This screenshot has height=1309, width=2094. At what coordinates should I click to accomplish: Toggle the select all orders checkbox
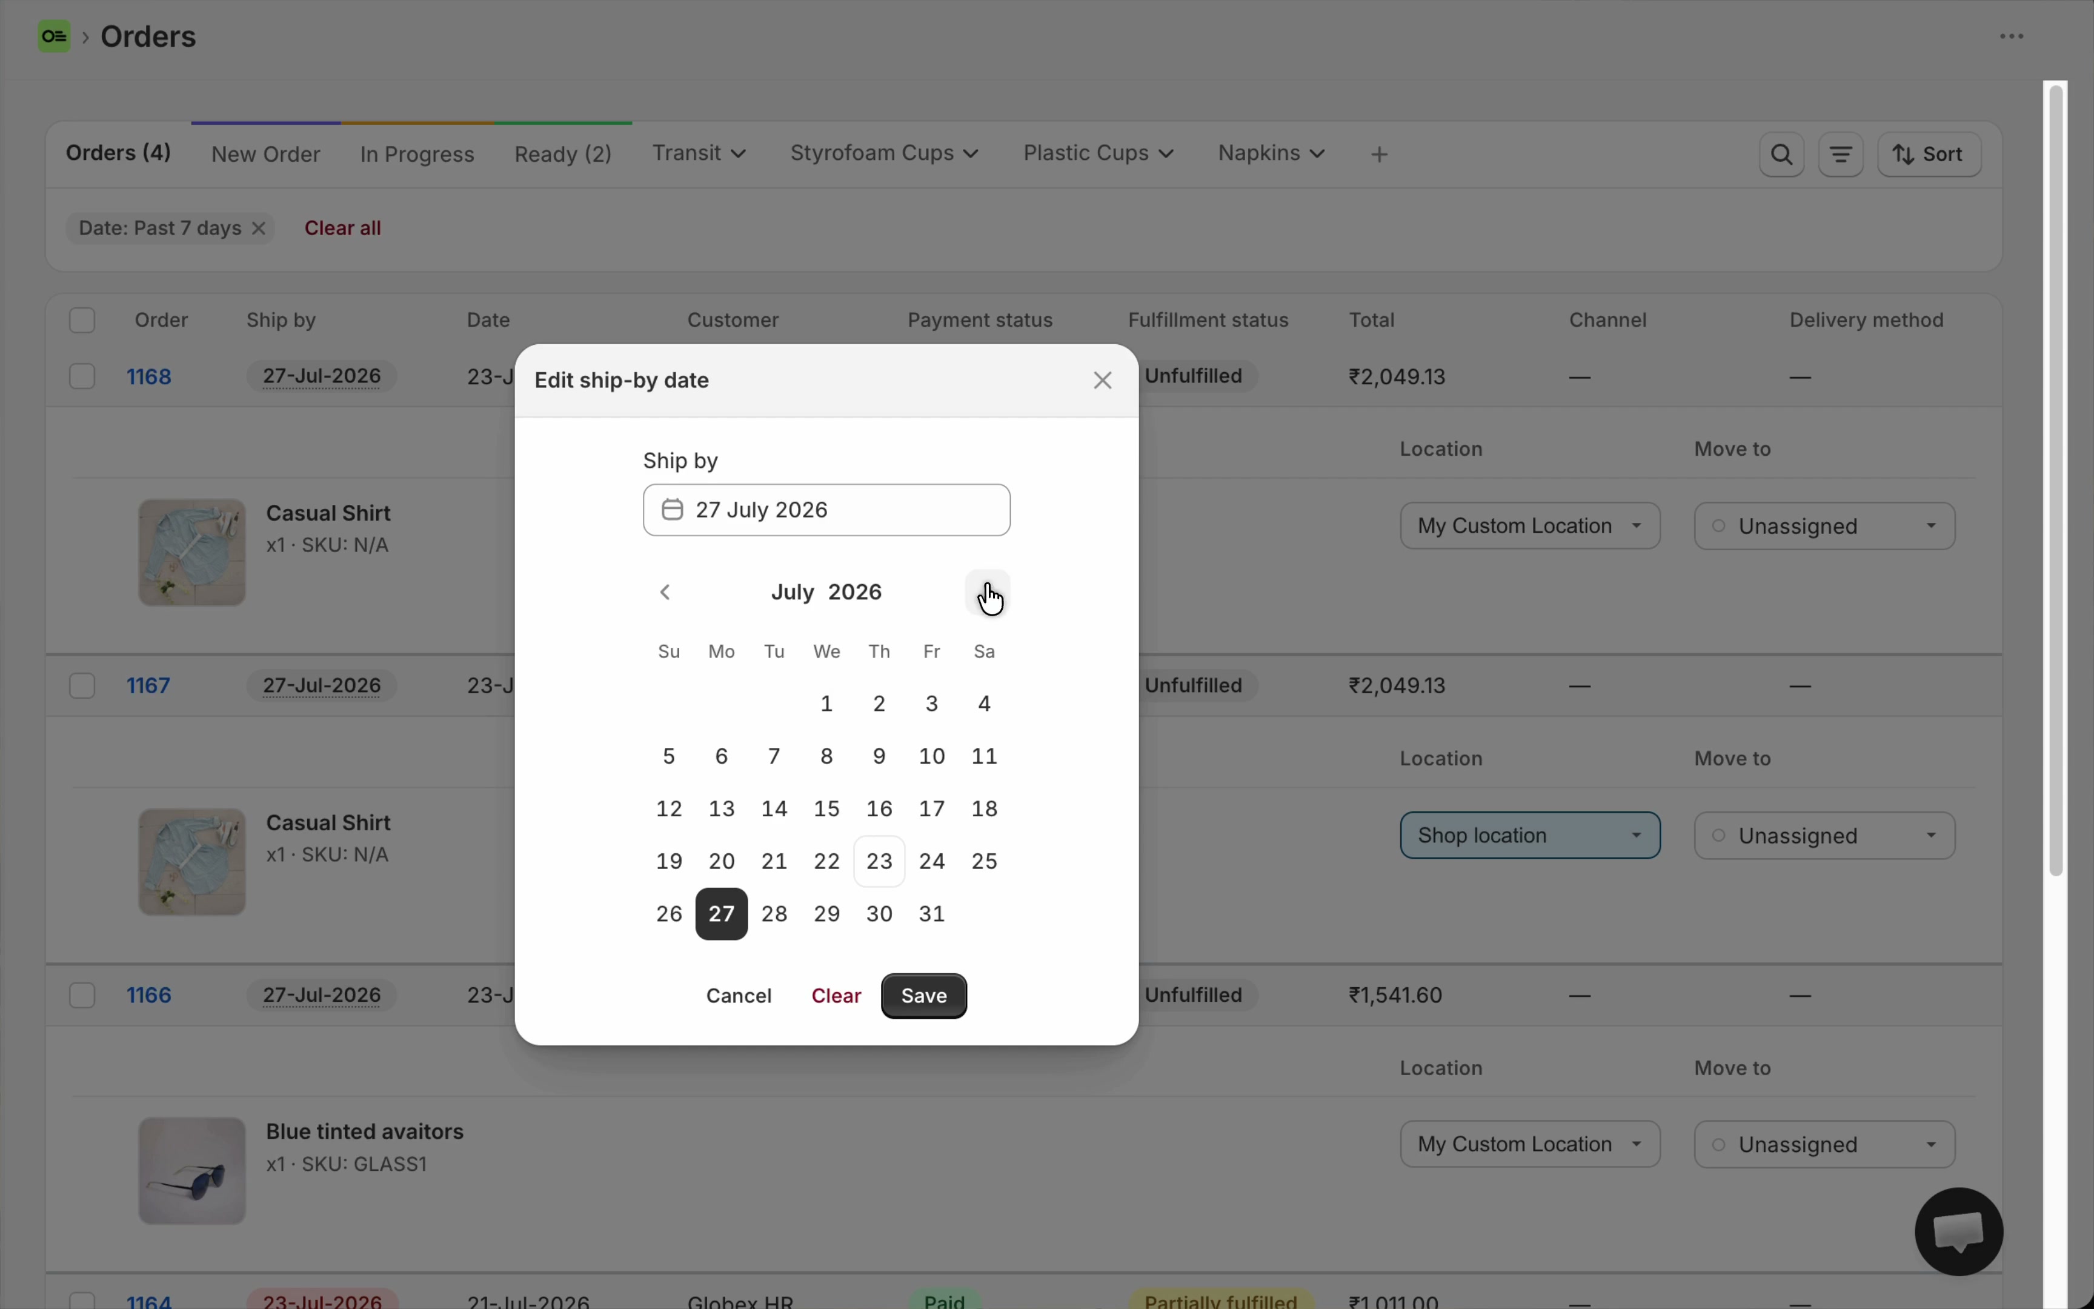[x=82, y=321]
